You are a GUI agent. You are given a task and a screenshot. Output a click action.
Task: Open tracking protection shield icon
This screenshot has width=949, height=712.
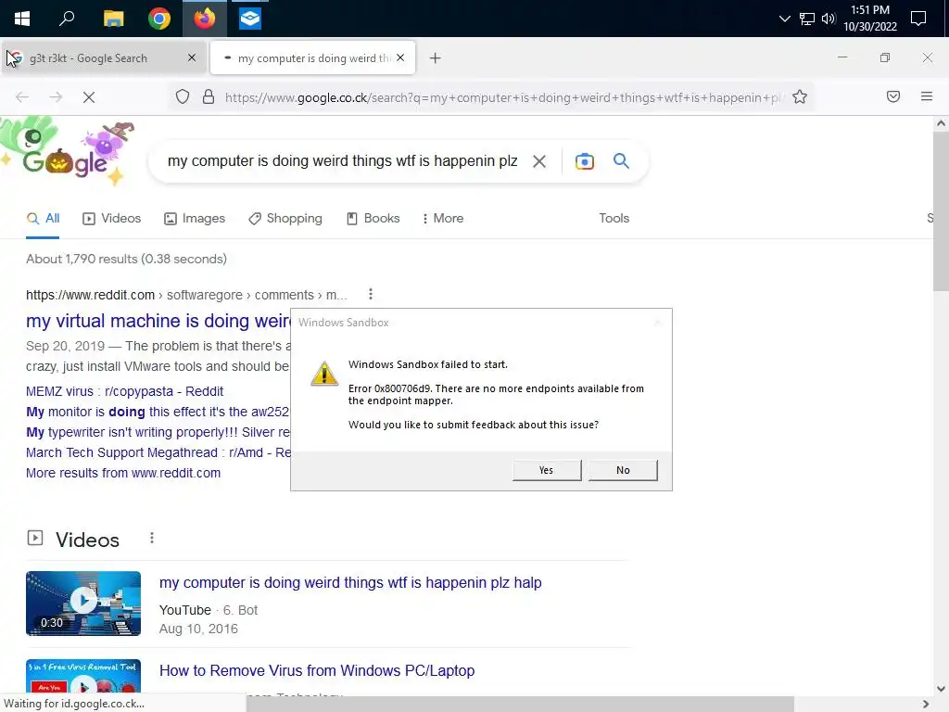click(x=183, y=96)
